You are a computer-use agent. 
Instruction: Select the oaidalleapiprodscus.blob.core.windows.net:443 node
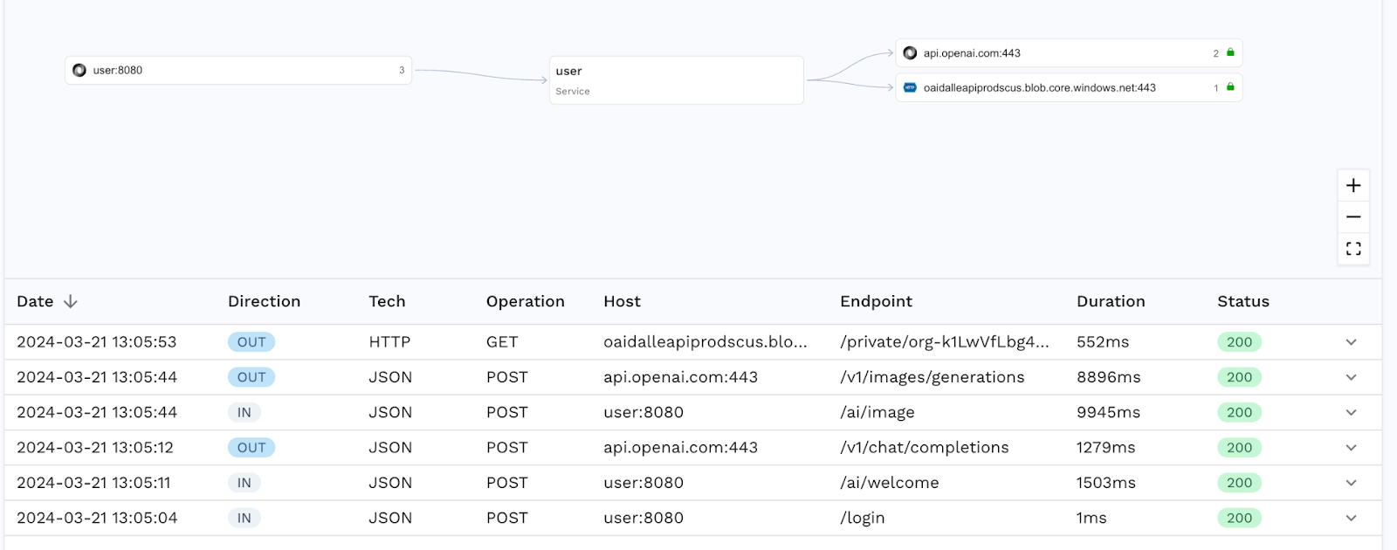[x=1069, y=87]
